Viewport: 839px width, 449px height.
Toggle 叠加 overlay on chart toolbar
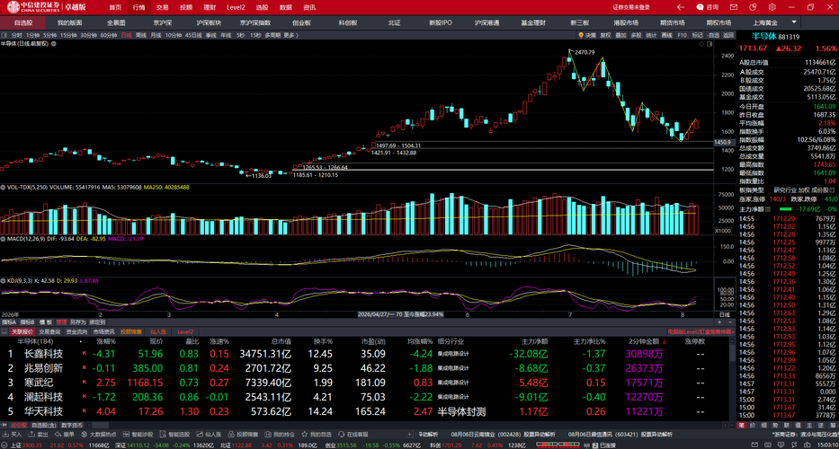tap(620, 35)
